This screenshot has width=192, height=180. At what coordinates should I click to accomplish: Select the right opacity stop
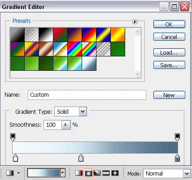[x=177, y=137]
